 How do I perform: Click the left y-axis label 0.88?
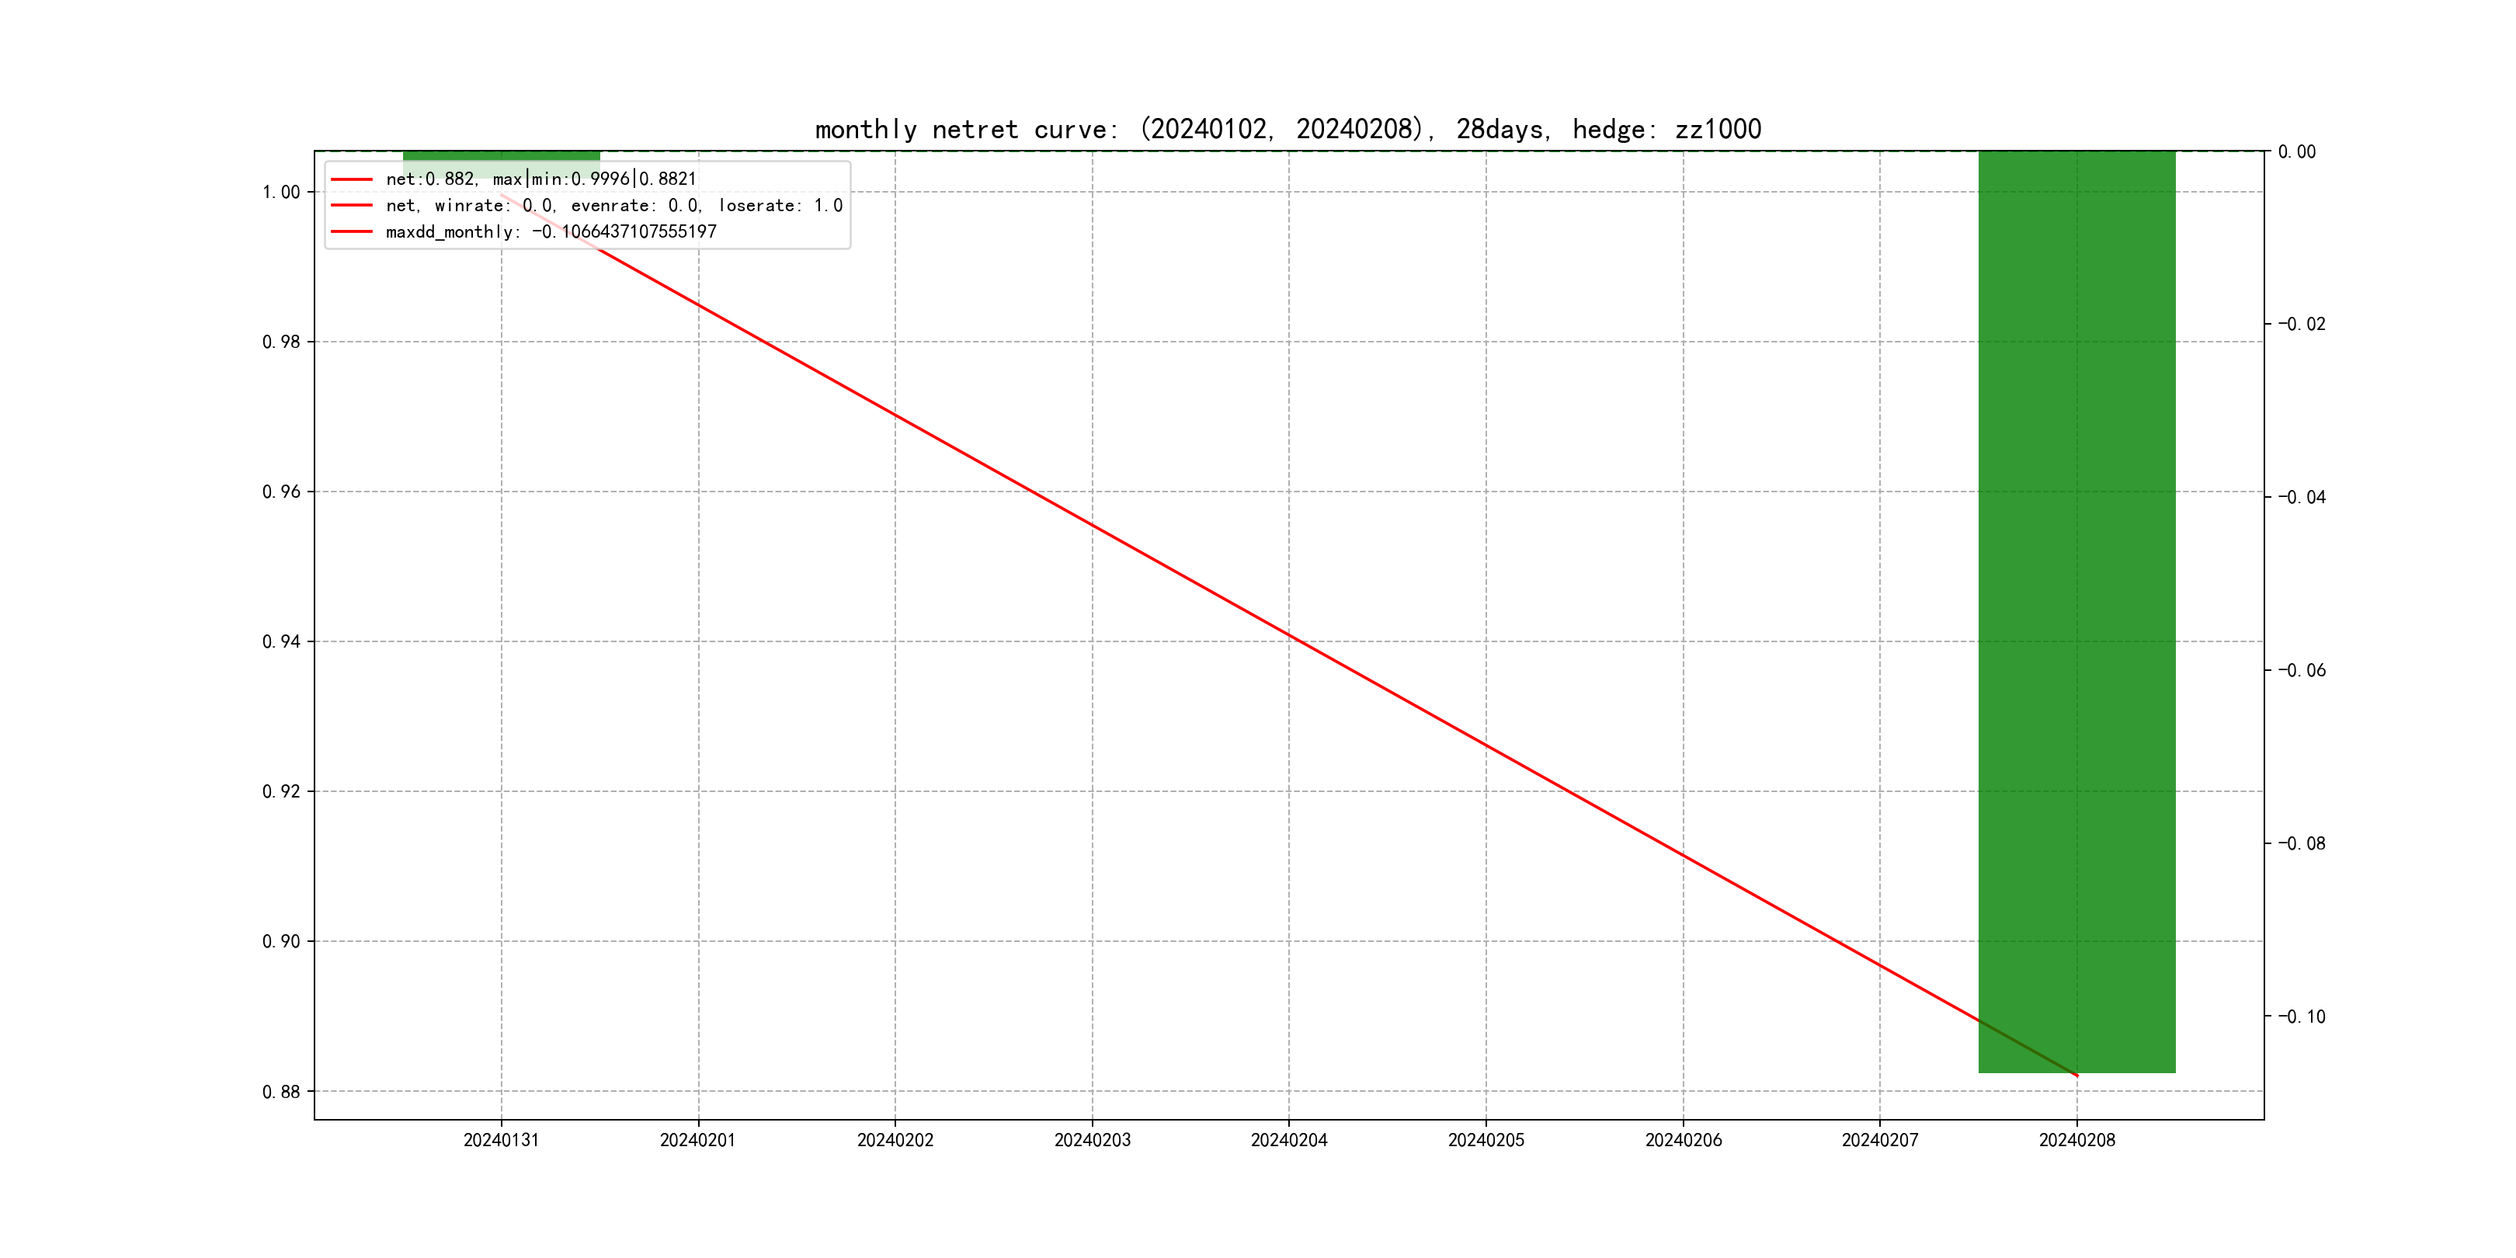click(x=281, y=1092)
